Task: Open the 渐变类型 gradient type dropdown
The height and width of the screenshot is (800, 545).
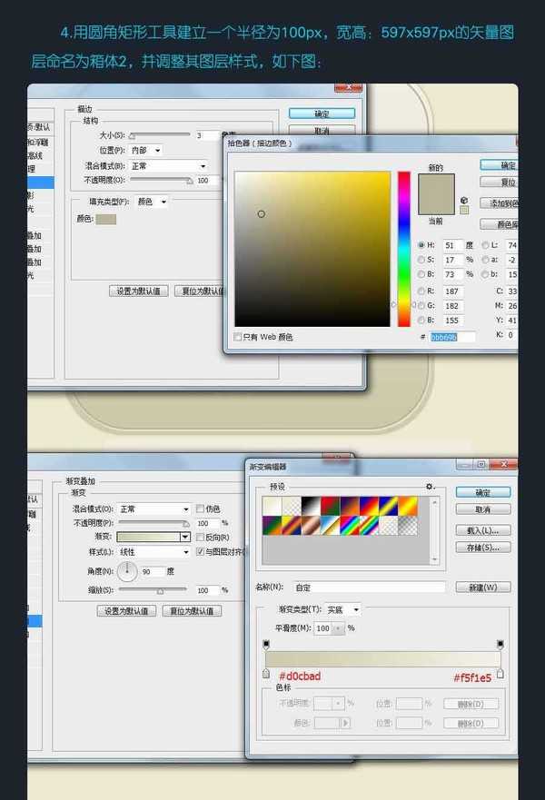Action: 343,609
